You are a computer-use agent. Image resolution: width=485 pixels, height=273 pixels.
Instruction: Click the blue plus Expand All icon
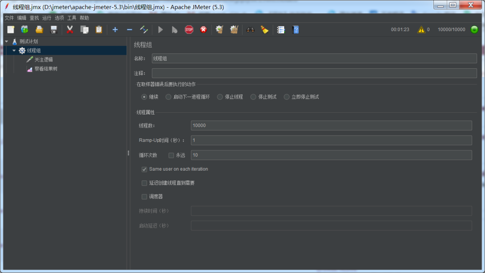(x=115, y=30)
